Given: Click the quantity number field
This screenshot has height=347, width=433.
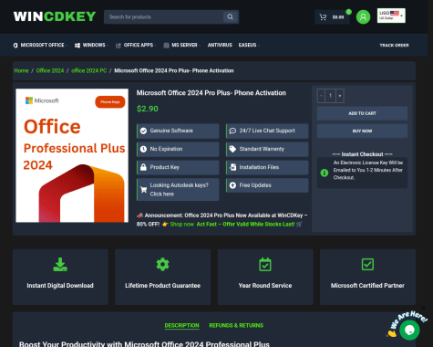Looking at the screenshot, I should [x=331, y=96].
